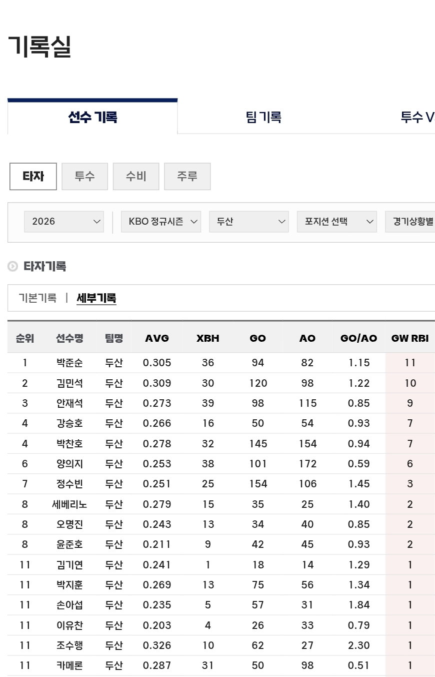Sort table by GO column header

point(257,338)
